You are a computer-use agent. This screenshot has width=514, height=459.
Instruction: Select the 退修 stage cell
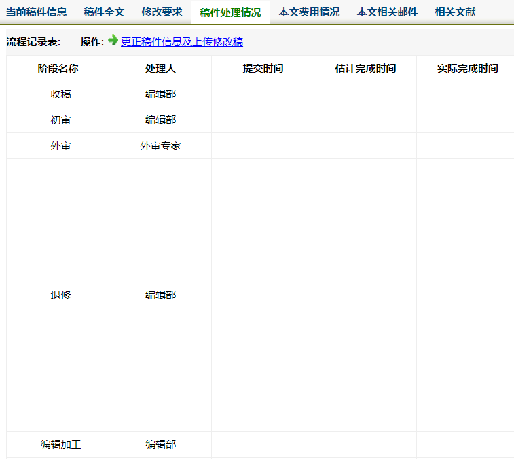pos(58,295)
